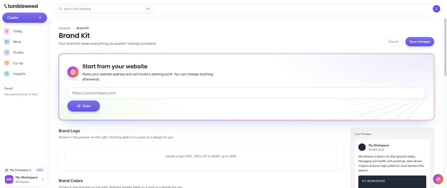
Task: Cancel the brand kit edits
Action: coord(393,42)
